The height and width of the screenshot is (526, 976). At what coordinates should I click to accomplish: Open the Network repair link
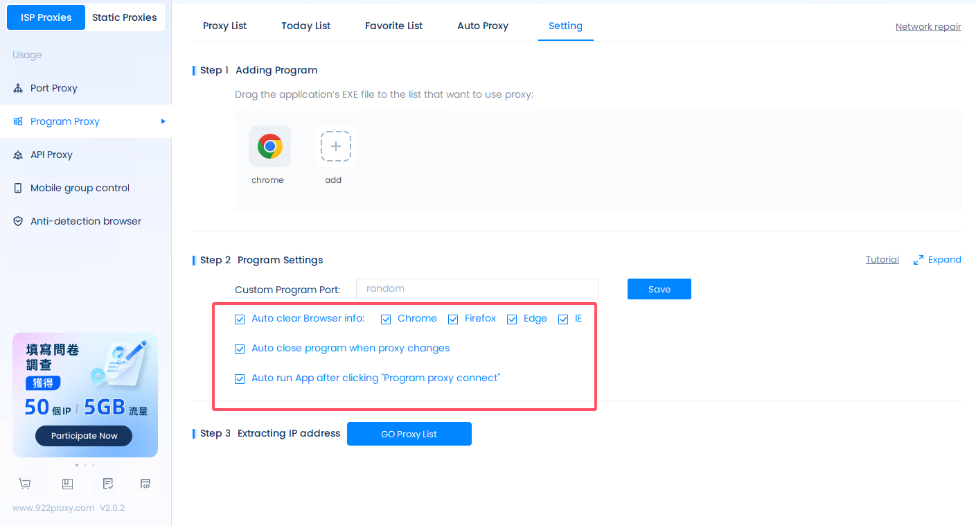coord(928,27)
